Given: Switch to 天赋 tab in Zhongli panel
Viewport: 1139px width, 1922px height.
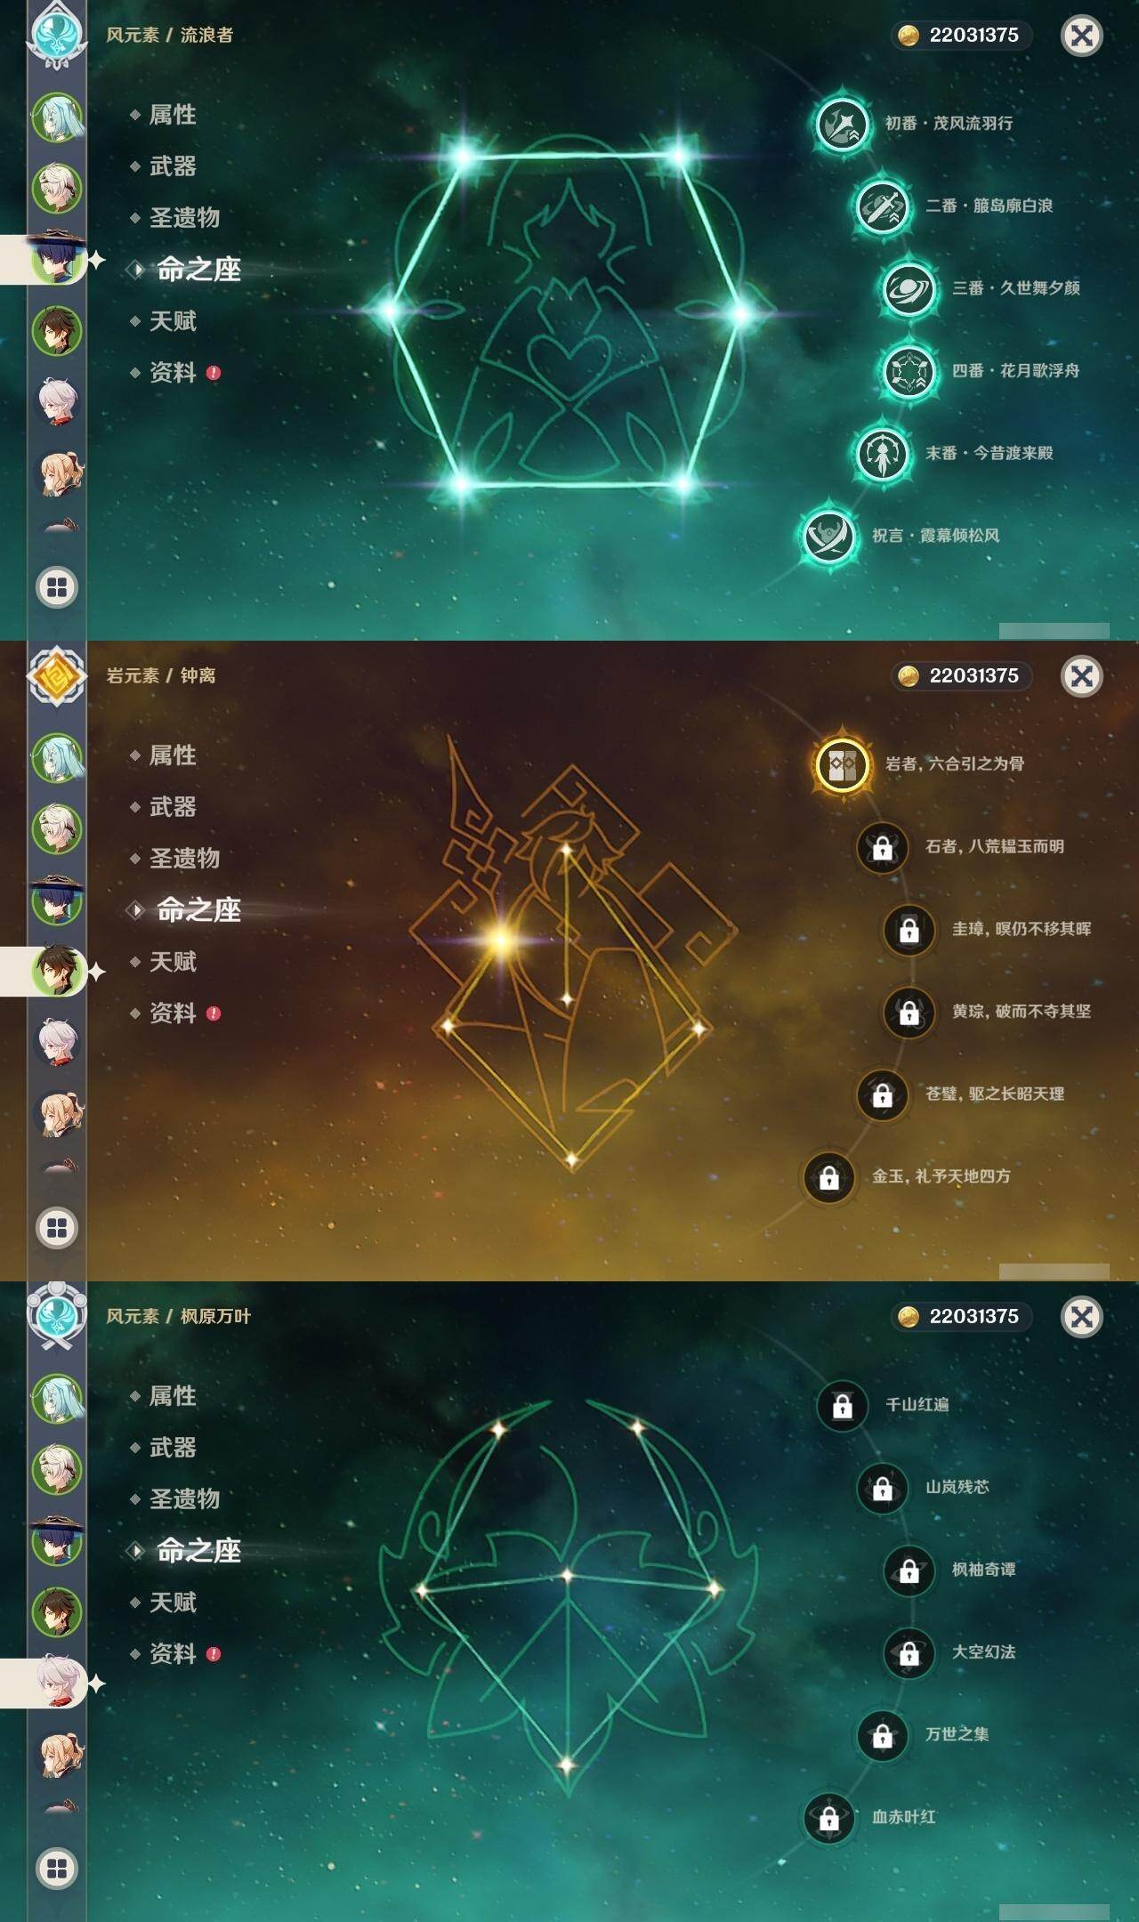Looking at the screenshot, I should pos(173,962).
